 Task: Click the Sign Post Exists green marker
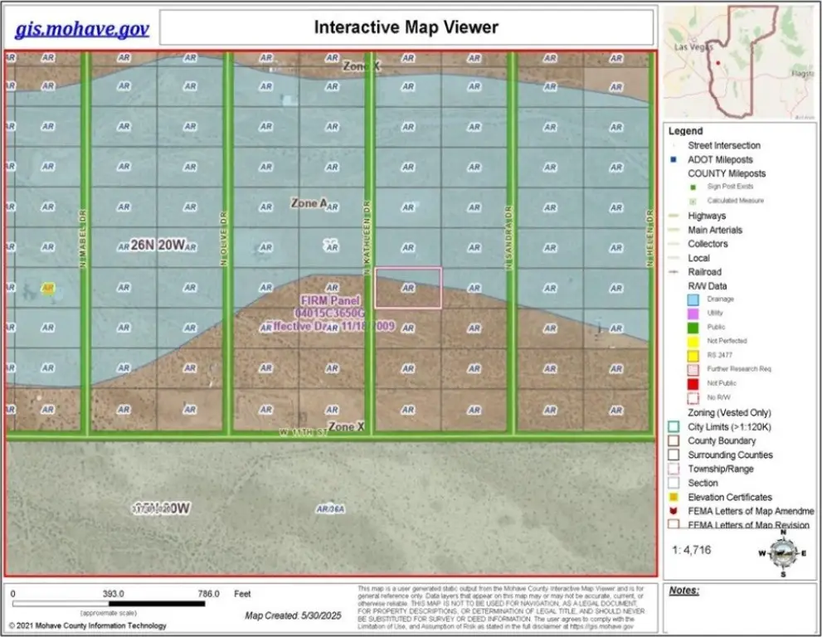[693, 187]
